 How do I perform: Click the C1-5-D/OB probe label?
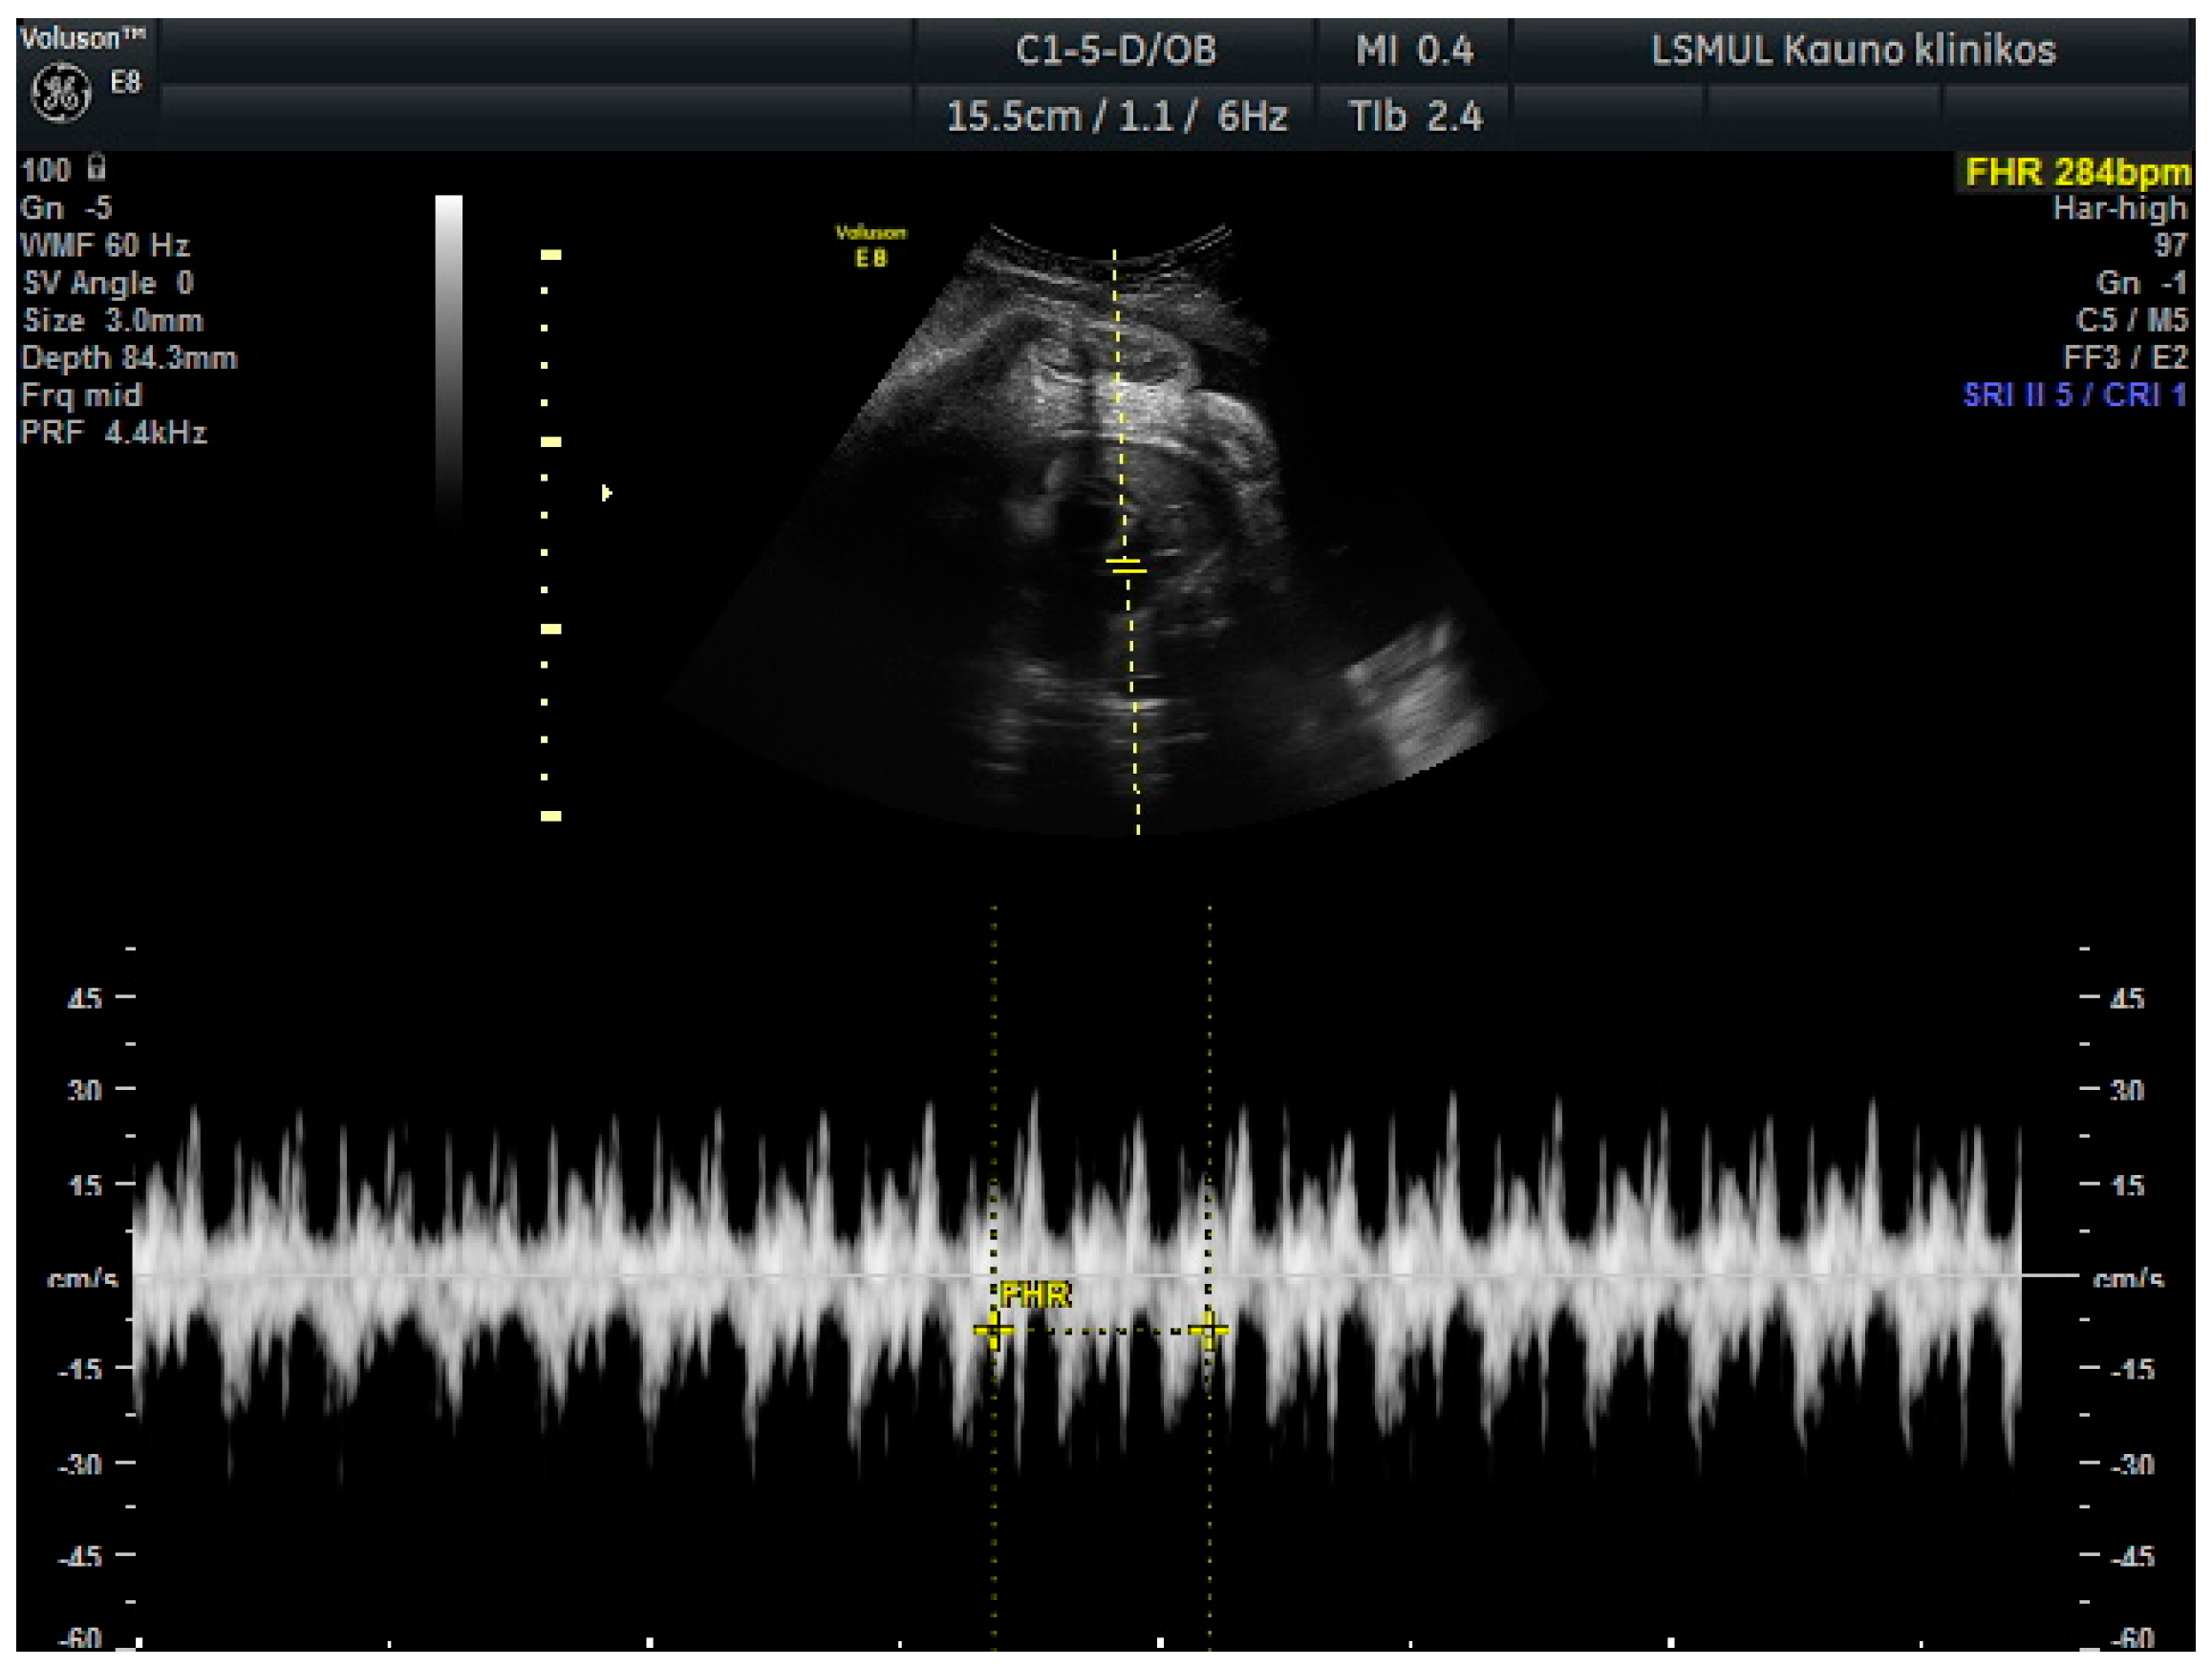tap(1116, 50)
